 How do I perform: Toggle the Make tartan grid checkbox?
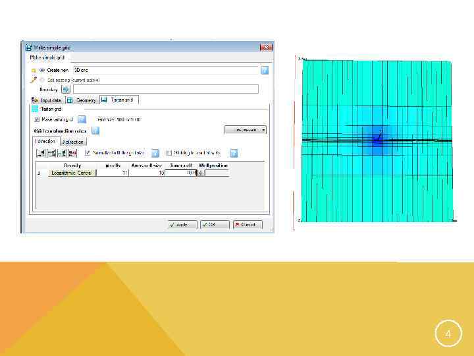pos(37,119)
